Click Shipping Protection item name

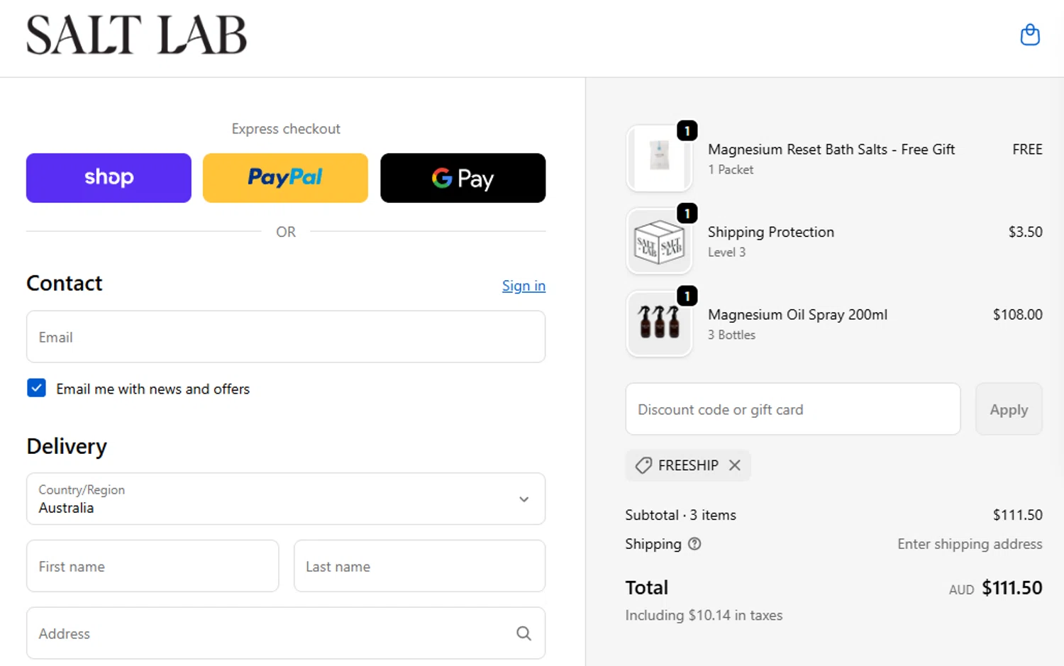click(x=771, y=232)
